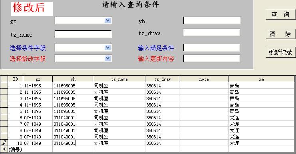
Task: Select the row selector for record 5
Action: tap(4, 111)
